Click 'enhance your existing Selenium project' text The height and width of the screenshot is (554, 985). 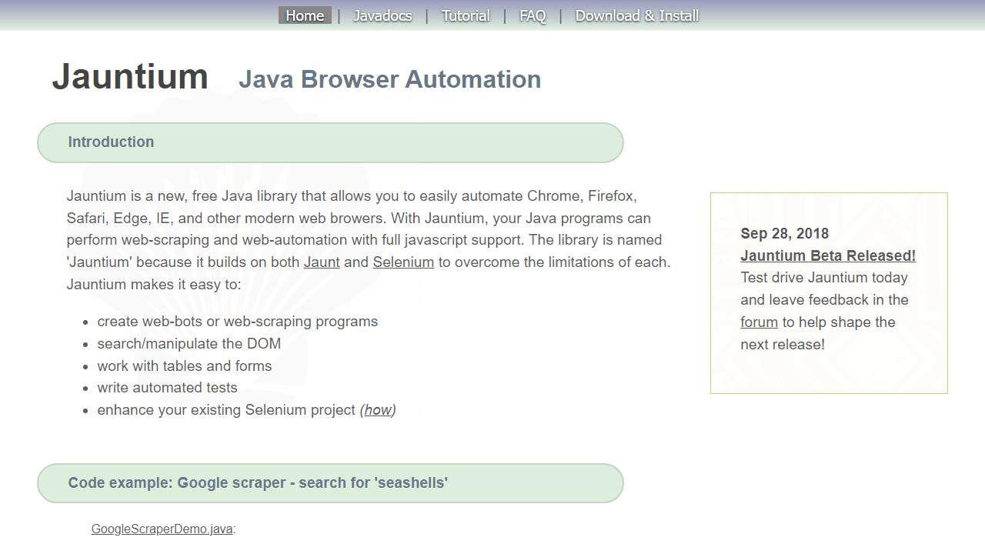226,410
